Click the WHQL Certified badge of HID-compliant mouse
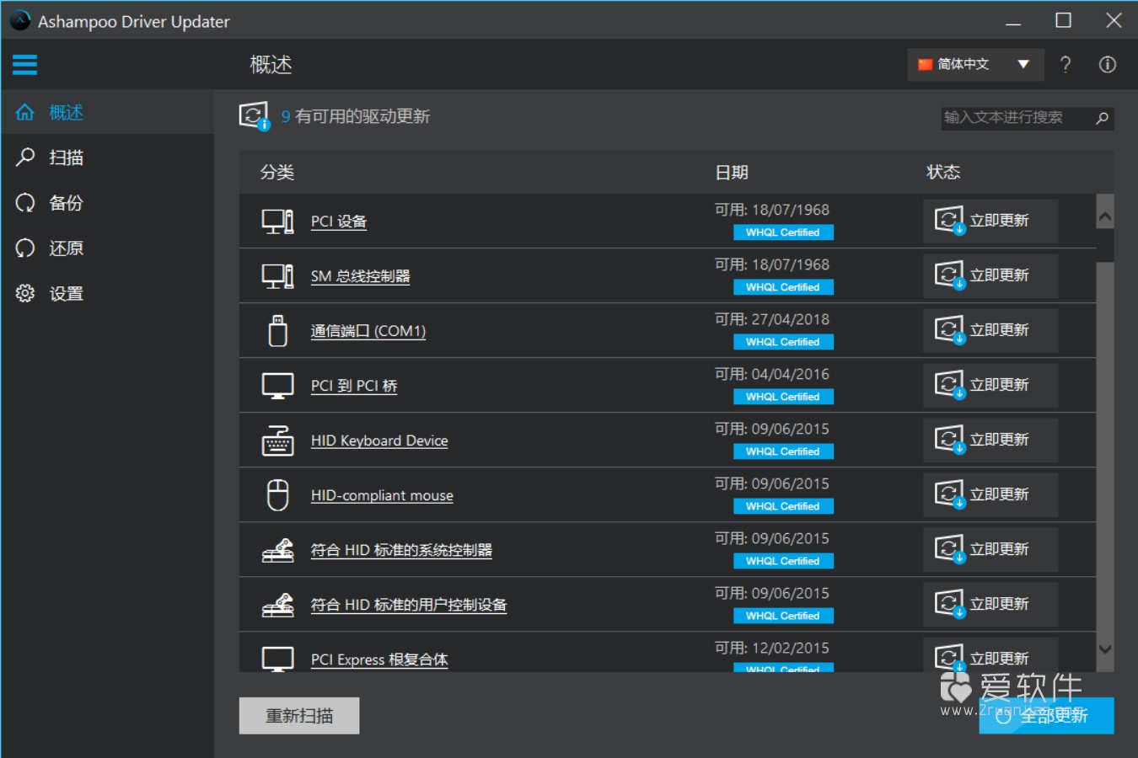Screen dimensions: 1138x758 tap(783, 506)
